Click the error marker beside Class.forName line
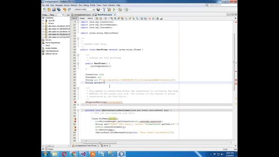Screen dimensions: 279x157 [x=75, y=119]
